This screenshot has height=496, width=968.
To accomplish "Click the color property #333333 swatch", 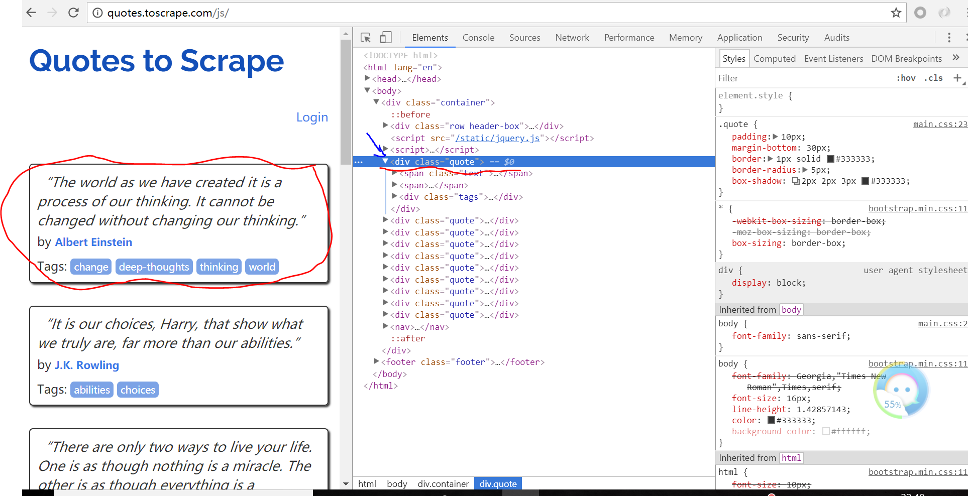I will tap(771, 420).
